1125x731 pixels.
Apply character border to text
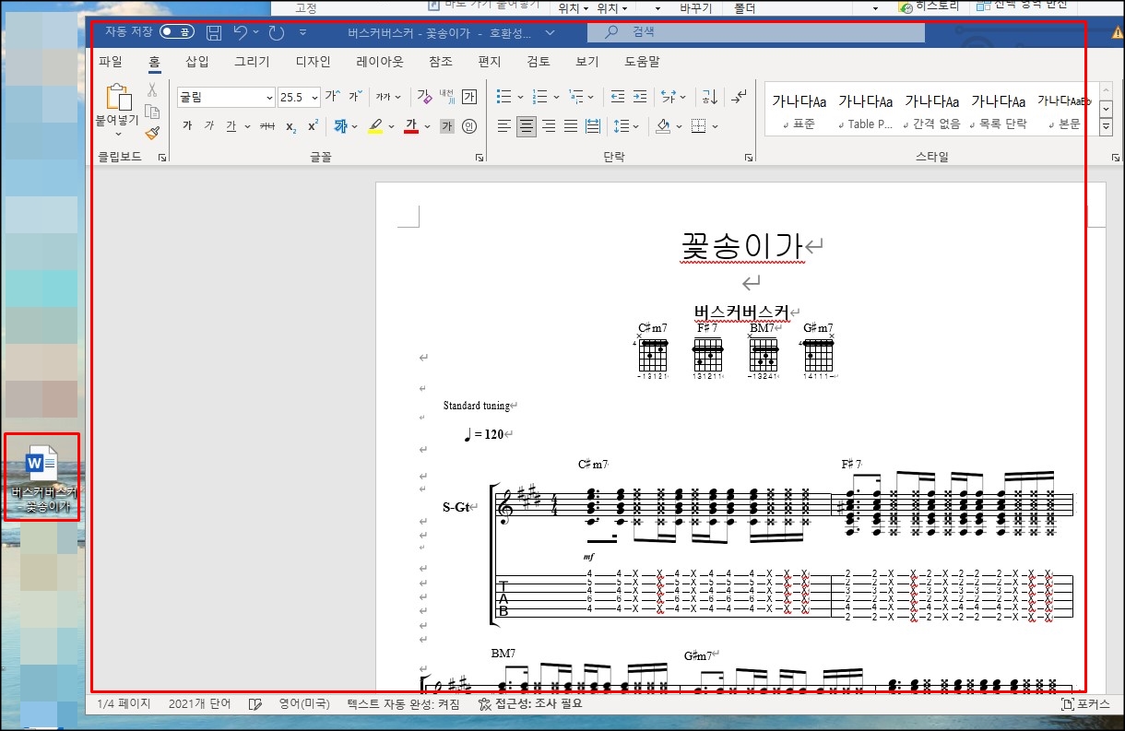point(469,96)
